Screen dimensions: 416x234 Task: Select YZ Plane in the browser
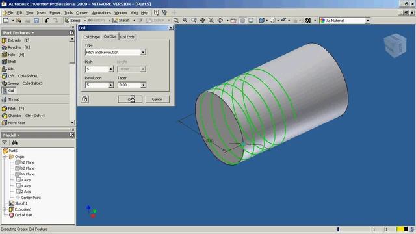[x=25, y=162]
